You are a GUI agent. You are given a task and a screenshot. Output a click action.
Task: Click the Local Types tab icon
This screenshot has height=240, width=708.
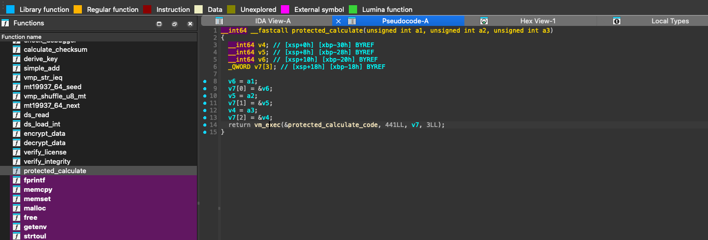617,21
